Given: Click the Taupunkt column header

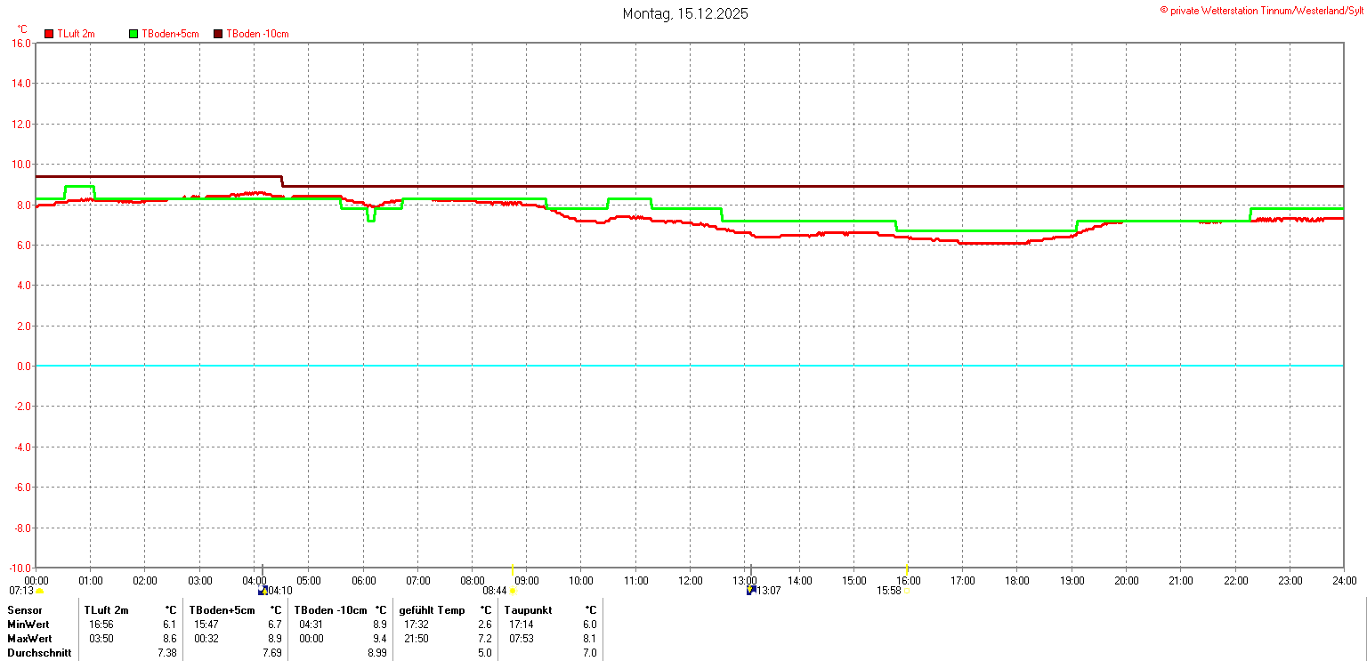Looking at the screenshot, I should click(528, 610).
